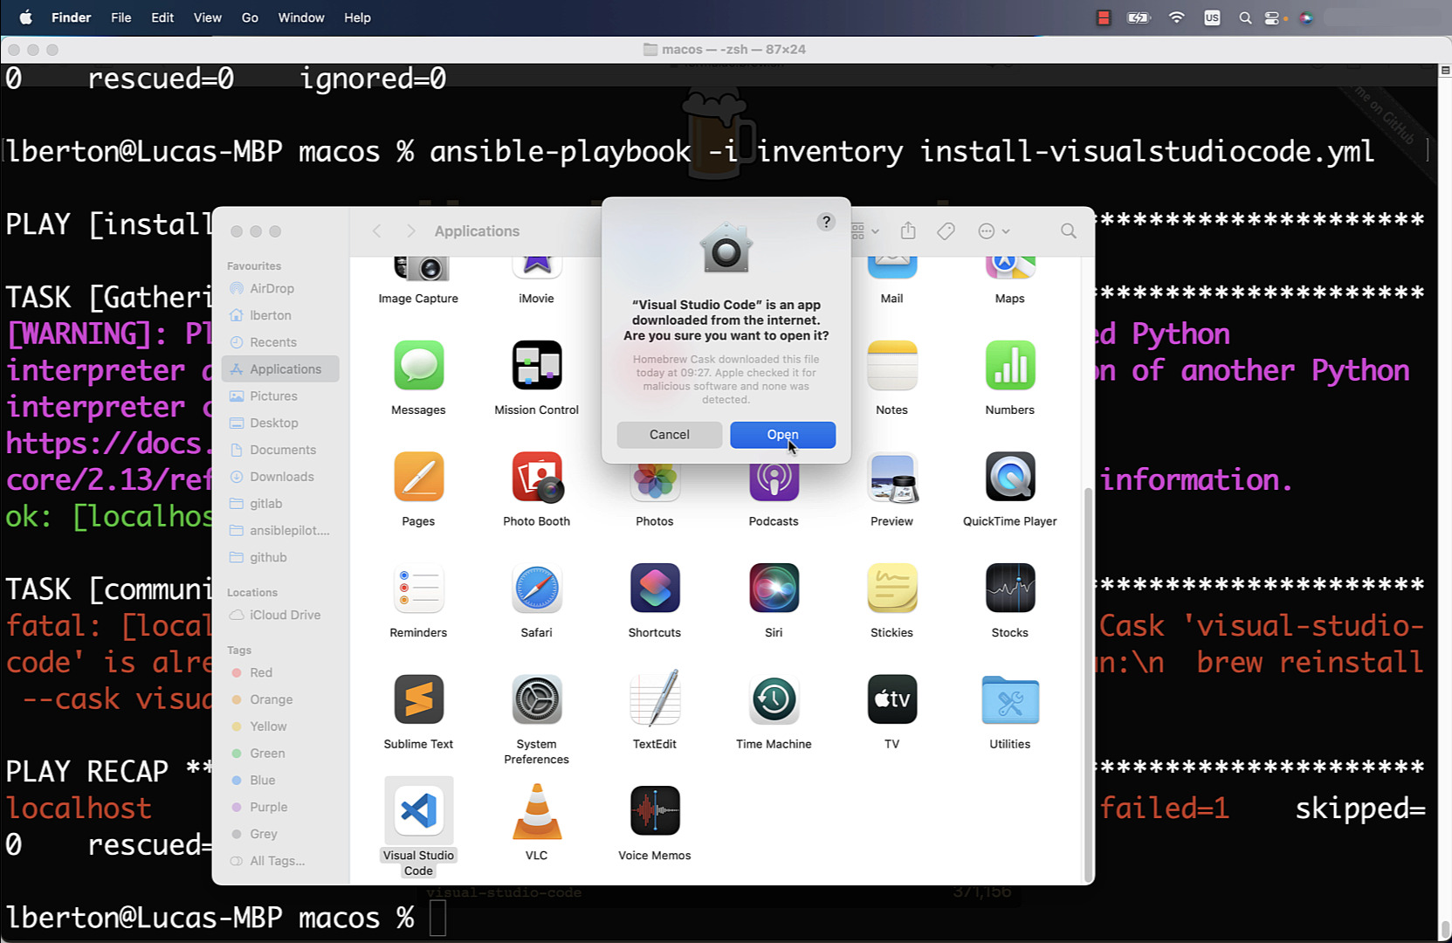The height and width of the screenshot is (943, 1452).
Task: Open the Finder Window menu
Action: pyautogui.click(x=301, y=17)
